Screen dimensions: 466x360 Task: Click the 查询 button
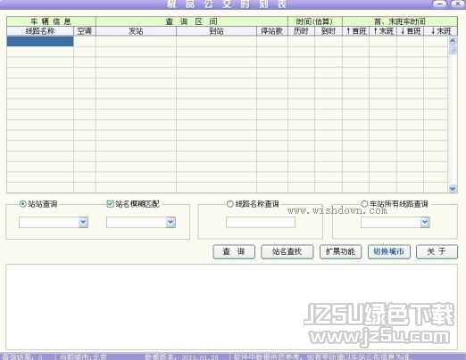(x=234, y=251)
